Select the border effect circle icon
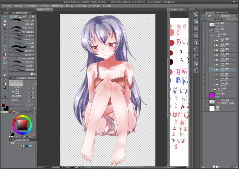The image size is (239, 169). (x=22, y=146)
